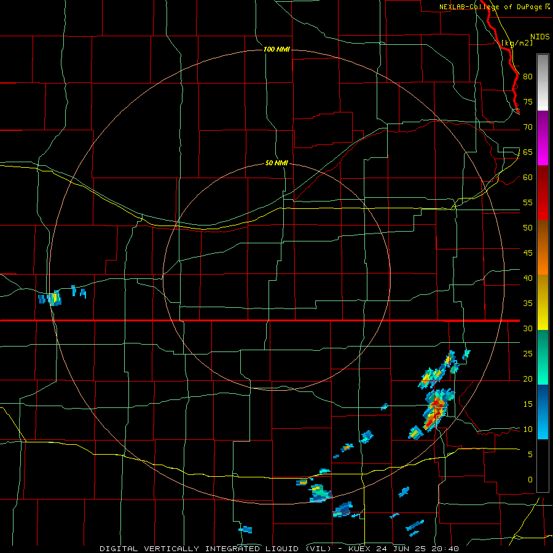The image size is (553, 553).
Task: Click scale value 55
Action: point(528,202)
